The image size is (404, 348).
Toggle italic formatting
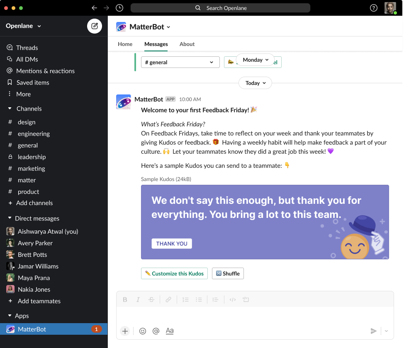pos(138,300)
